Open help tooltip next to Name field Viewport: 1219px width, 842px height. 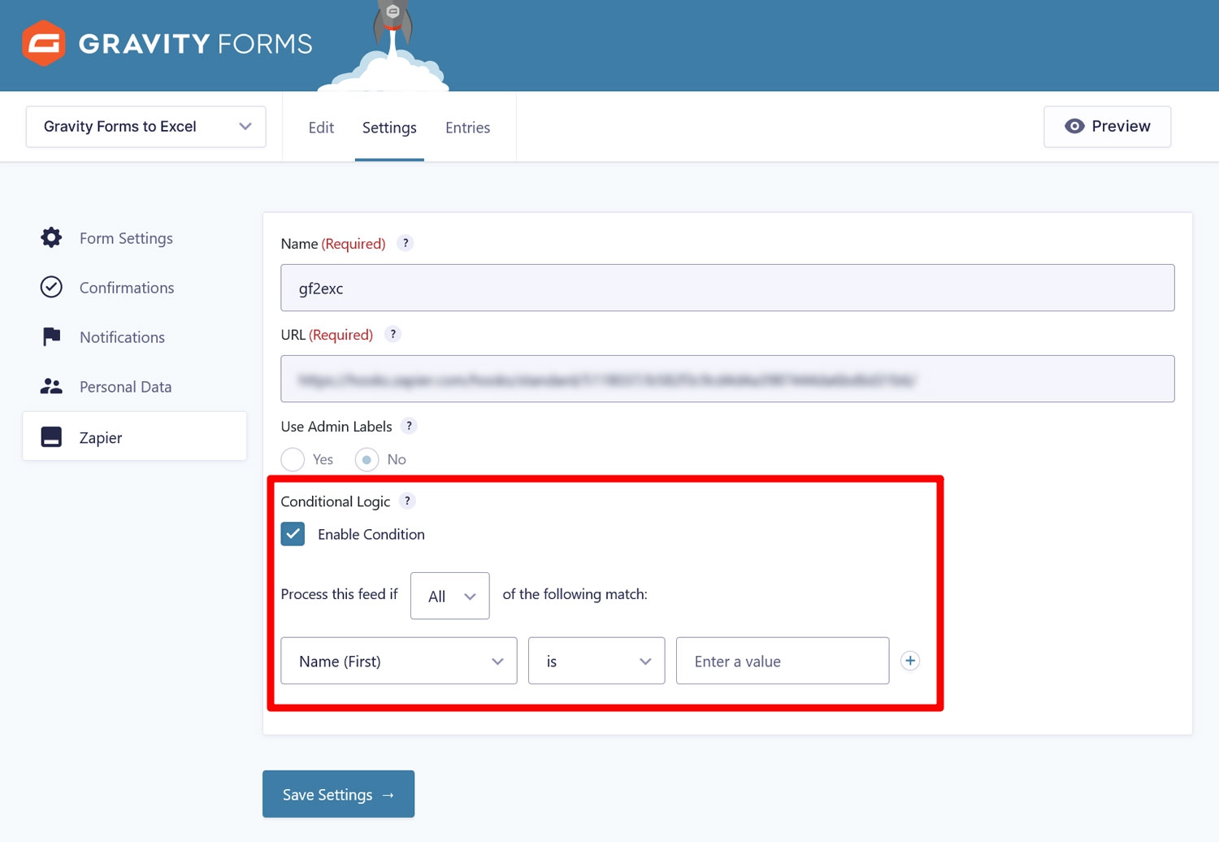click(x=406, y=243)
